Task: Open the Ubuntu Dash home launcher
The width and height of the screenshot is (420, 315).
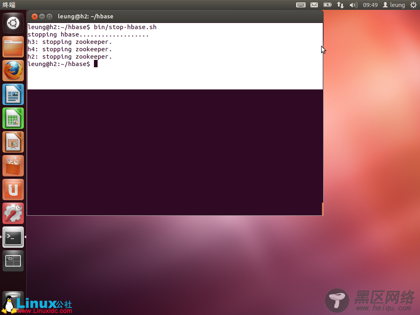Action: point(13,23)
